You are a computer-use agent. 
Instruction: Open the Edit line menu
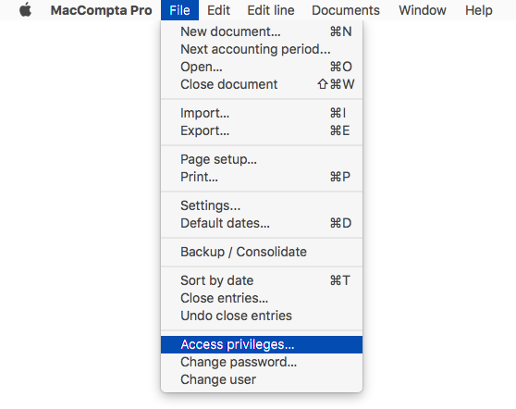pos(271,10)
